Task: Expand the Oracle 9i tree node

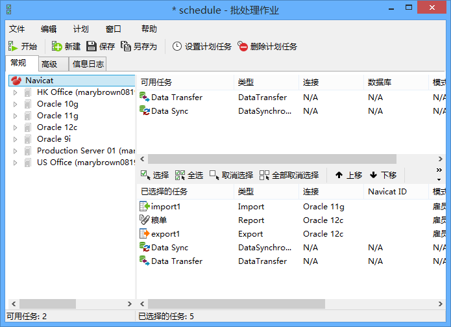Action: tap(15, 139)
